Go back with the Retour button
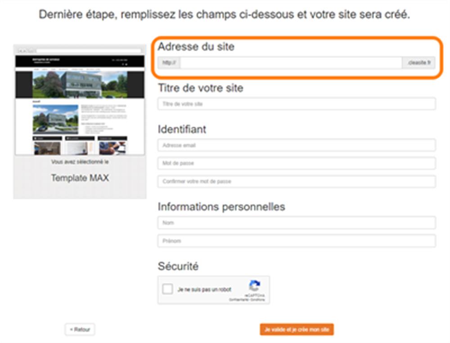Screen dimensions: 450x343 pos(80,329)
